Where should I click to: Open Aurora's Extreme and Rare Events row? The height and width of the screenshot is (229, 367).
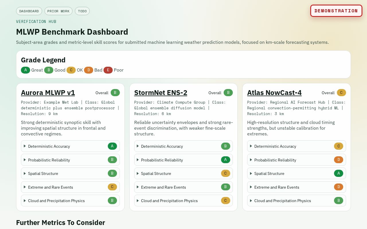point(70,187)
